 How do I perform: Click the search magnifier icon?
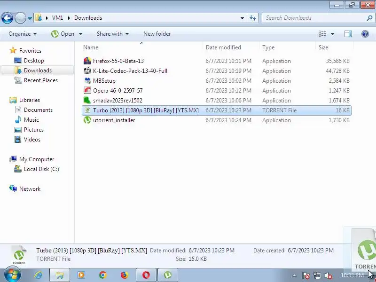[x=370, y=18]
